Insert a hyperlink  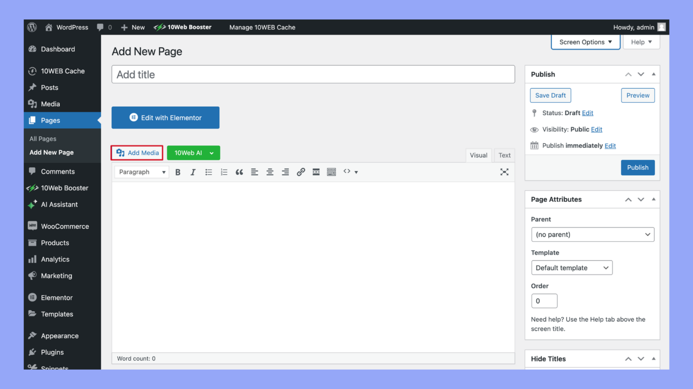301,172
